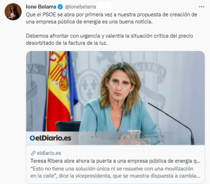Click the eldiario.es domain text in the card

pos(49,153)
